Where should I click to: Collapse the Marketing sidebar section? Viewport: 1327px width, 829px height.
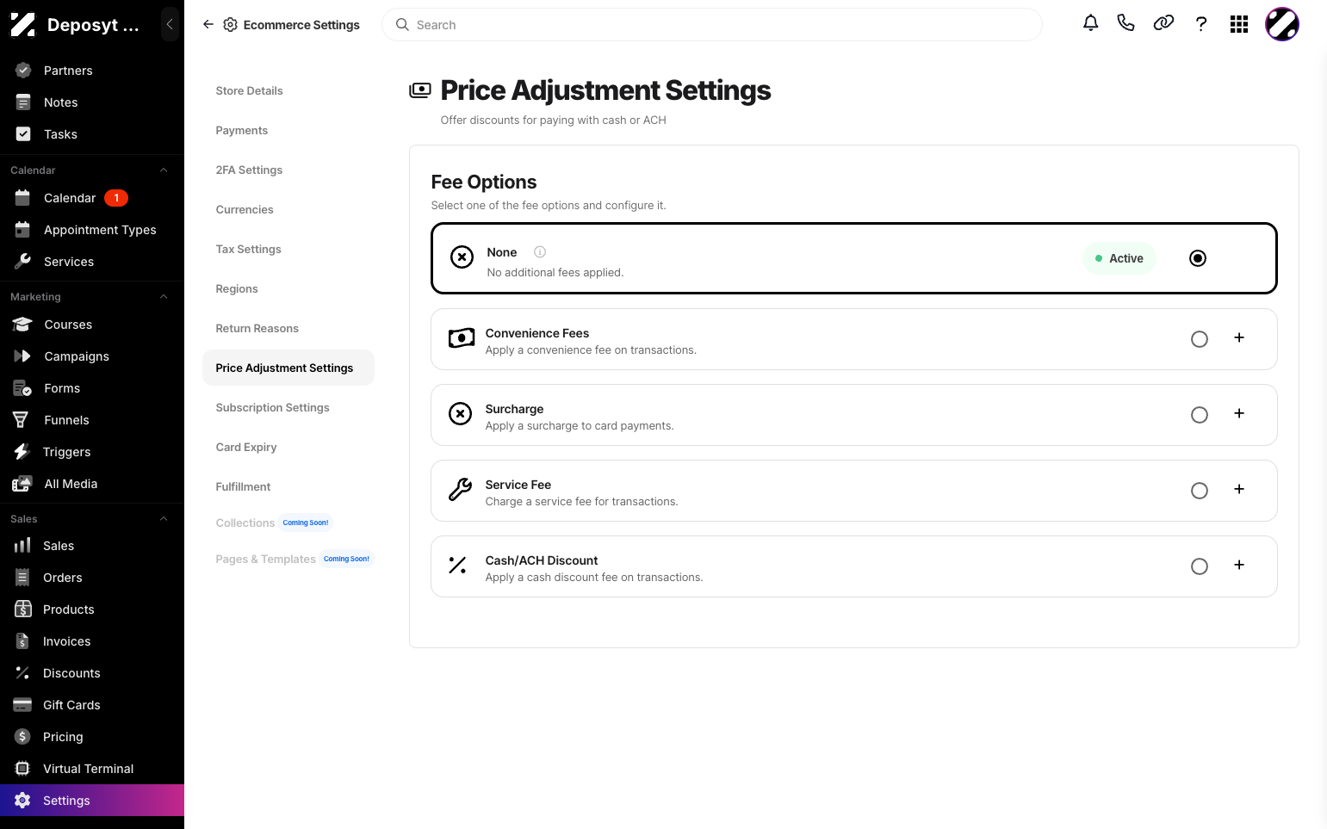pos(164,297)
